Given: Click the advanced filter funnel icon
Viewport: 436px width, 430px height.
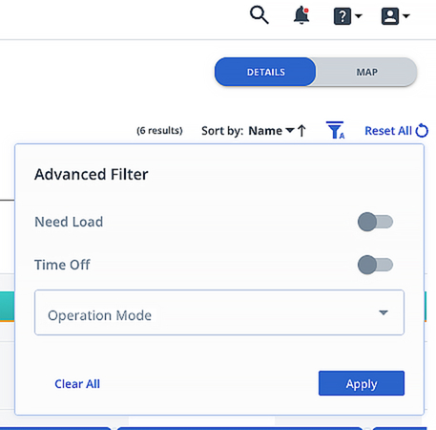Looking at the screenshot, I should pos(335,130).
